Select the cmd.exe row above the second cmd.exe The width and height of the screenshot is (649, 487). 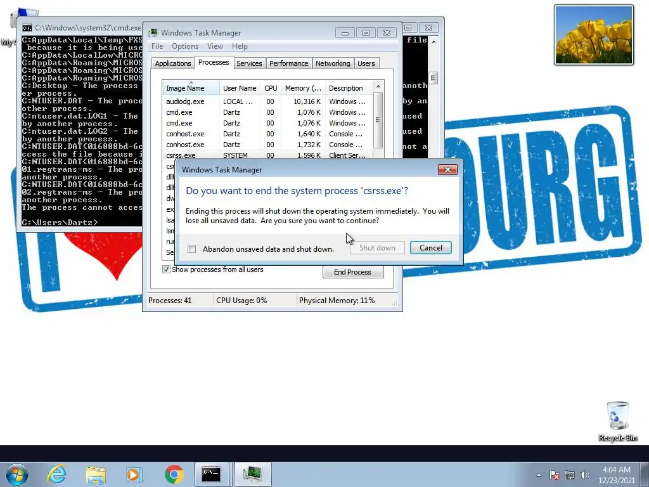pyautogui.click(x=267, y=112)
